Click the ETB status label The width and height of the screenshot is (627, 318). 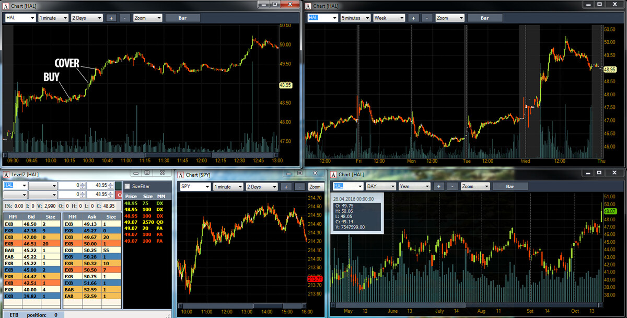(14, 315)
